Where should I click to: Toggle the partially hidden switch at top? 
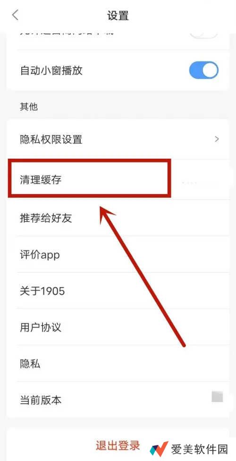point(204,34)
